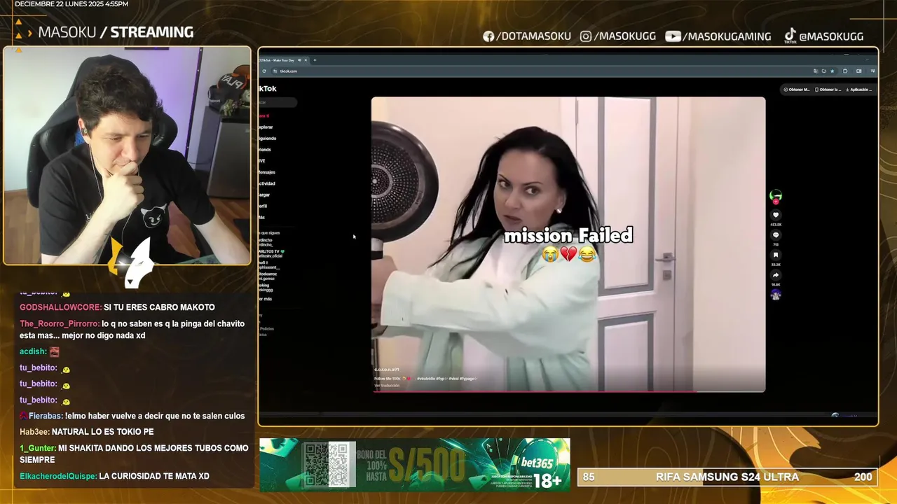Click the /DOTAMASOKU Facebook handle
This screenshot has width=897, height=504.
(527, 36)
